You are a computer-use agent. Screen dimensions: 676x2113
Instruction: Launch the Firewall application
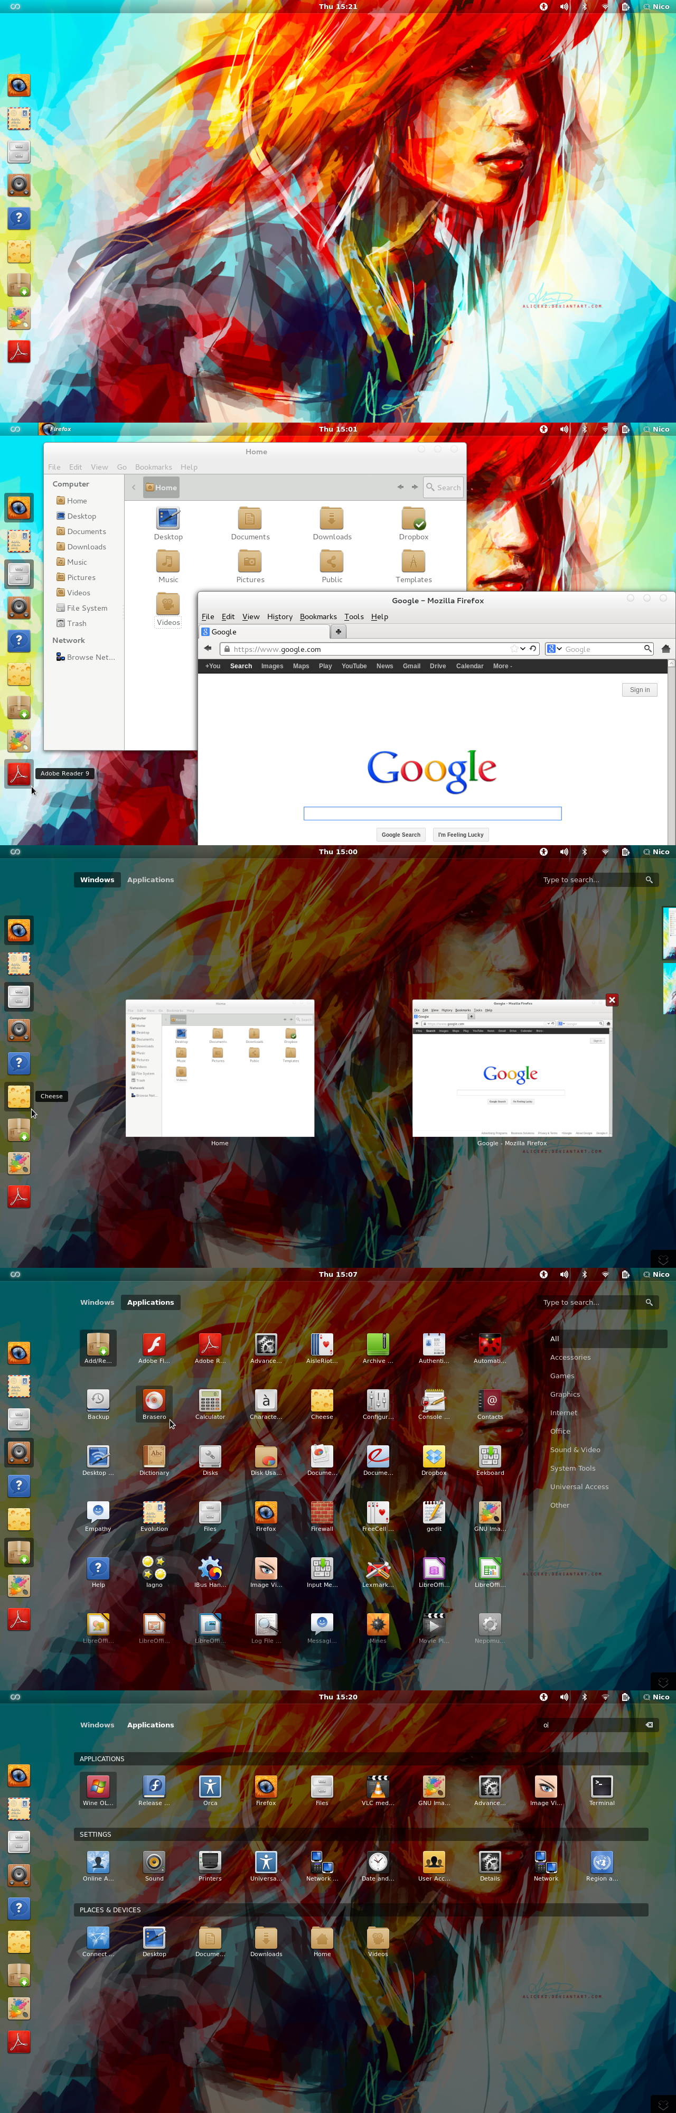(x=322, y=1516)
